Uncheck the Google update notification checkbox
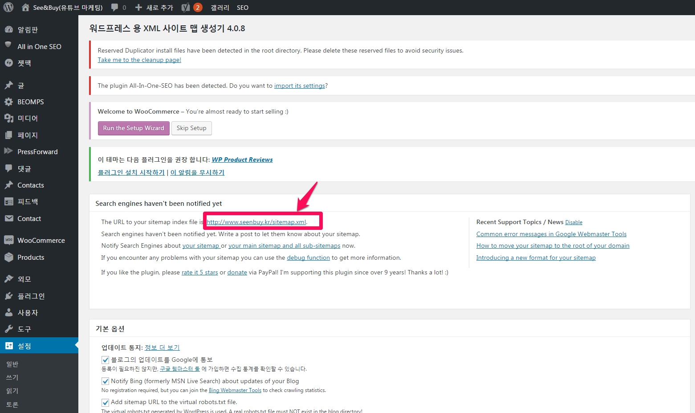 pyautogui.click(x=106, y=360)
